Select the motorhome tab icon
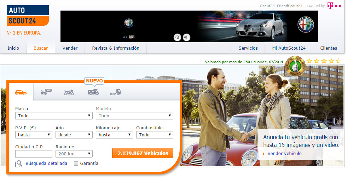 tap(93, 92)
